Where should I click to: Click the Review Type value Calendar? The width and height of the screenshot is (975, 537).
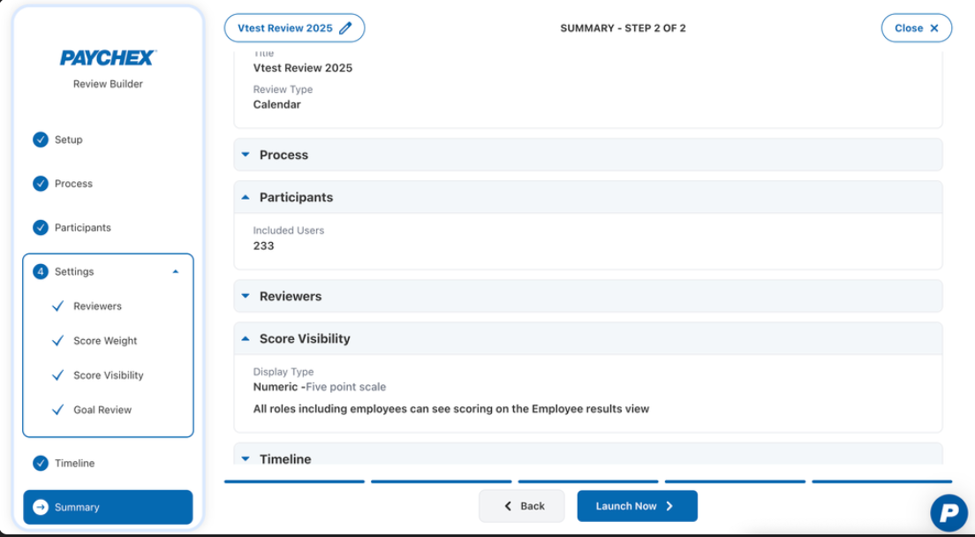pyautogui.click(x=276, y=104)
